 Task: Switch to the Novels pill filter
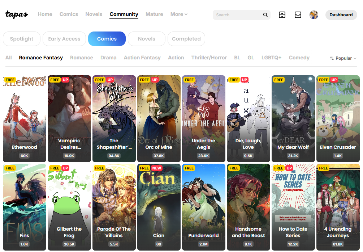click(x=146, y=39)
